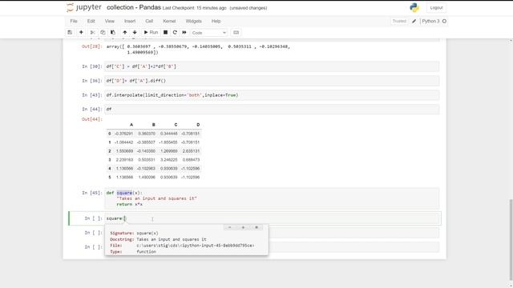Click the Python logo icon
Viewport: 513px width, 288px height.
tap(414, 7)
